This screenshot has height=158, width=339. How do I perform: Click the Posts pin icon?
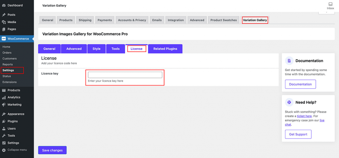(x=4, y=15)
